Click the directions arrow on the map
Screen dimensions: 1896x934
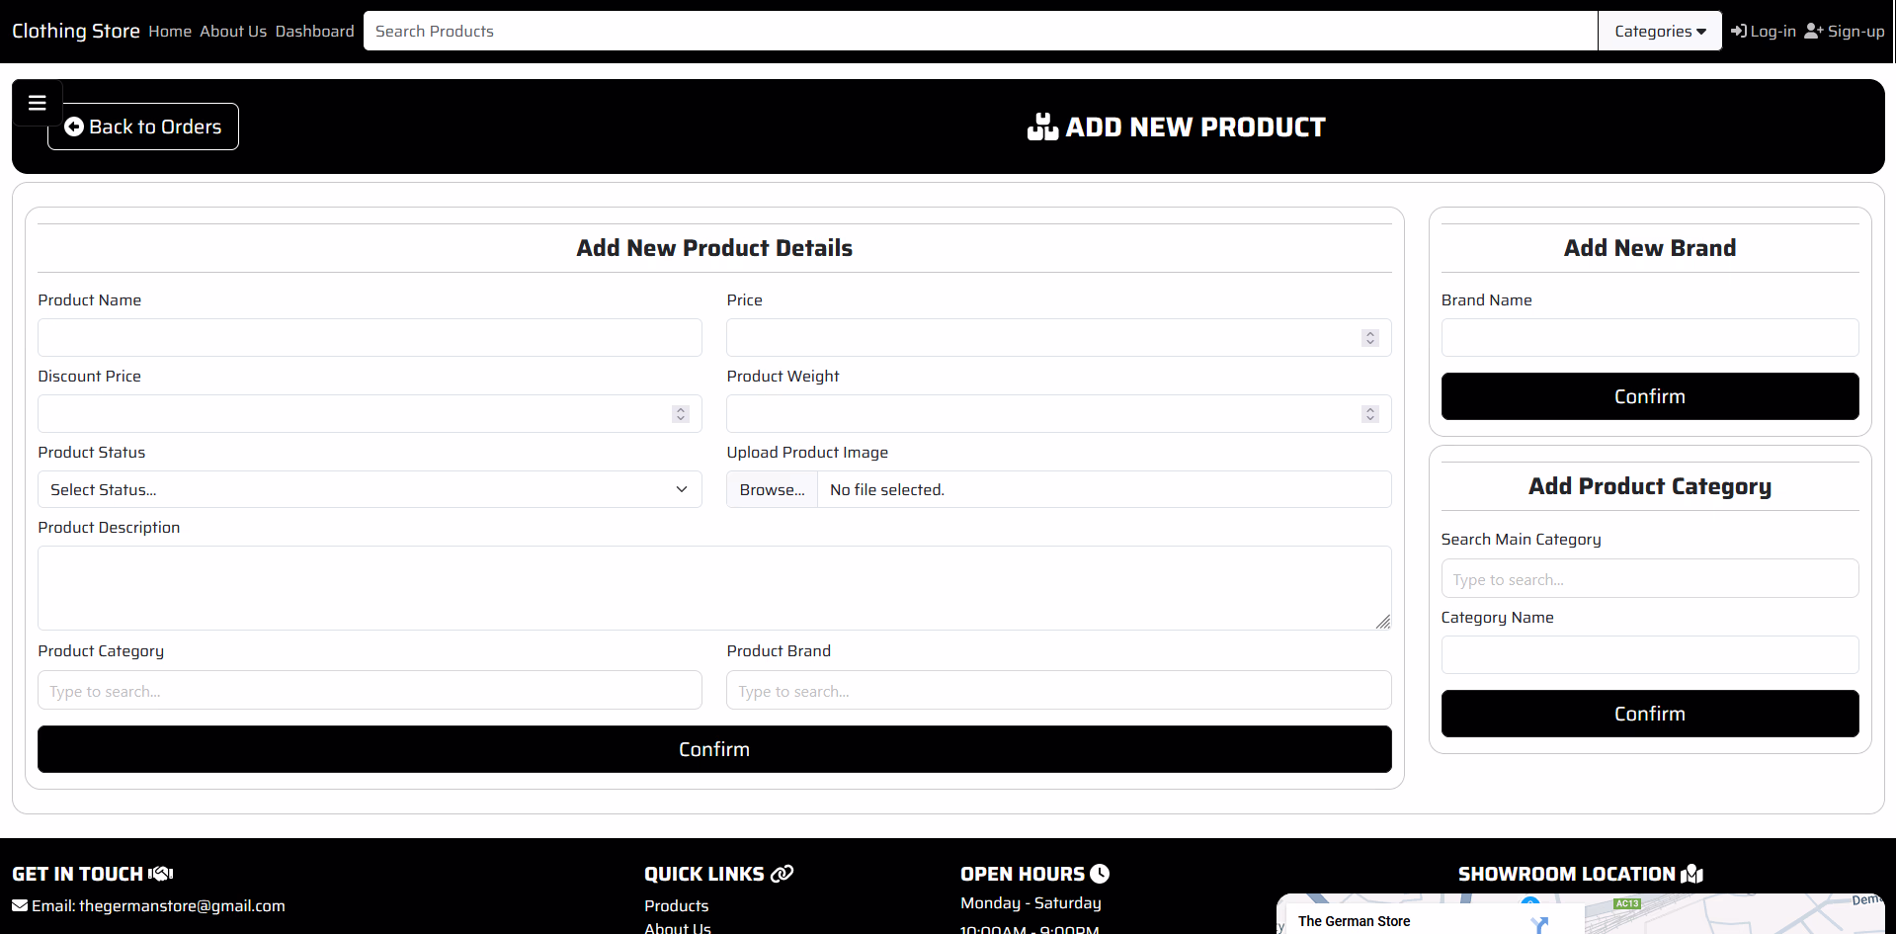point(1539,924)
